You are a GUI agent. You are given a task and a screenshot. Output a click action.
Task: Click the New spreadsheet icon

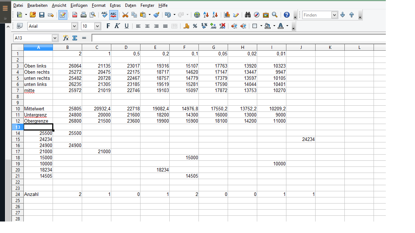pos(19,15)
